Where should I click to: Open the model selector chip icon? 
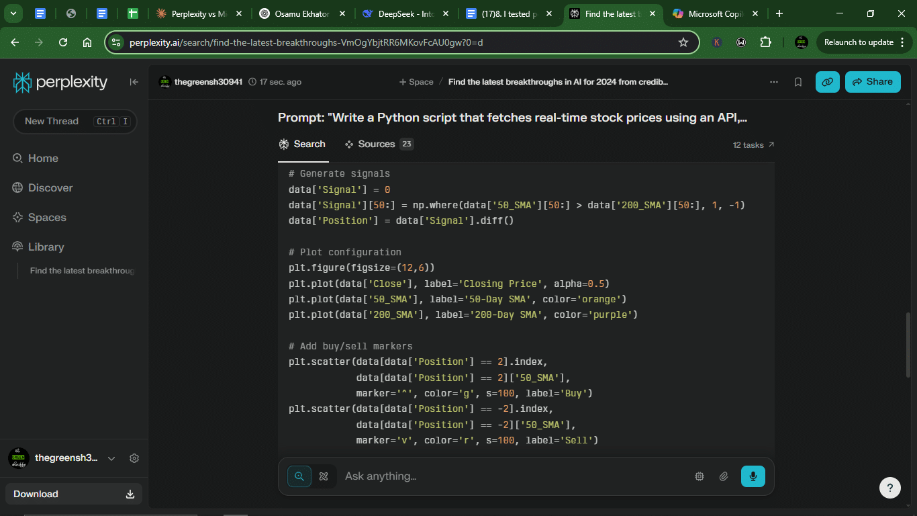click(x=699, y=476)
